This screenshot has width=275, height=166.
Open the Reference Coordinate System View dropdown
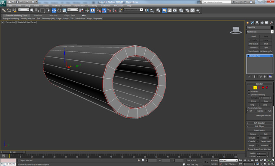[x=73, y=10]
